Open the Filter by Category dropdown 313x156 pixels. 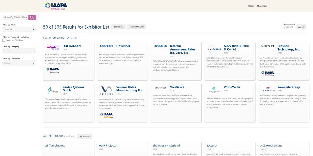click(x=19, y=51)
